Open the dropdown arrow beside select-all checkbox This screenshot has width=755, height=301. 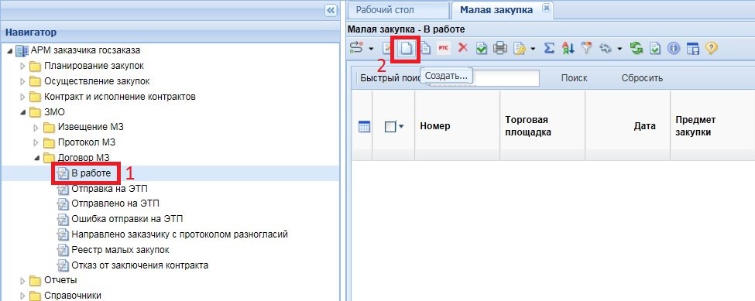[401, 126]
